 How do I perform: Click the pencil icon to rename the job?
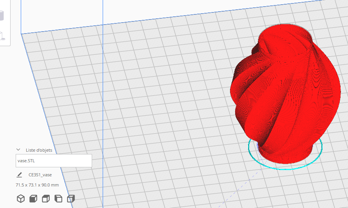click(x=19, y=175)
